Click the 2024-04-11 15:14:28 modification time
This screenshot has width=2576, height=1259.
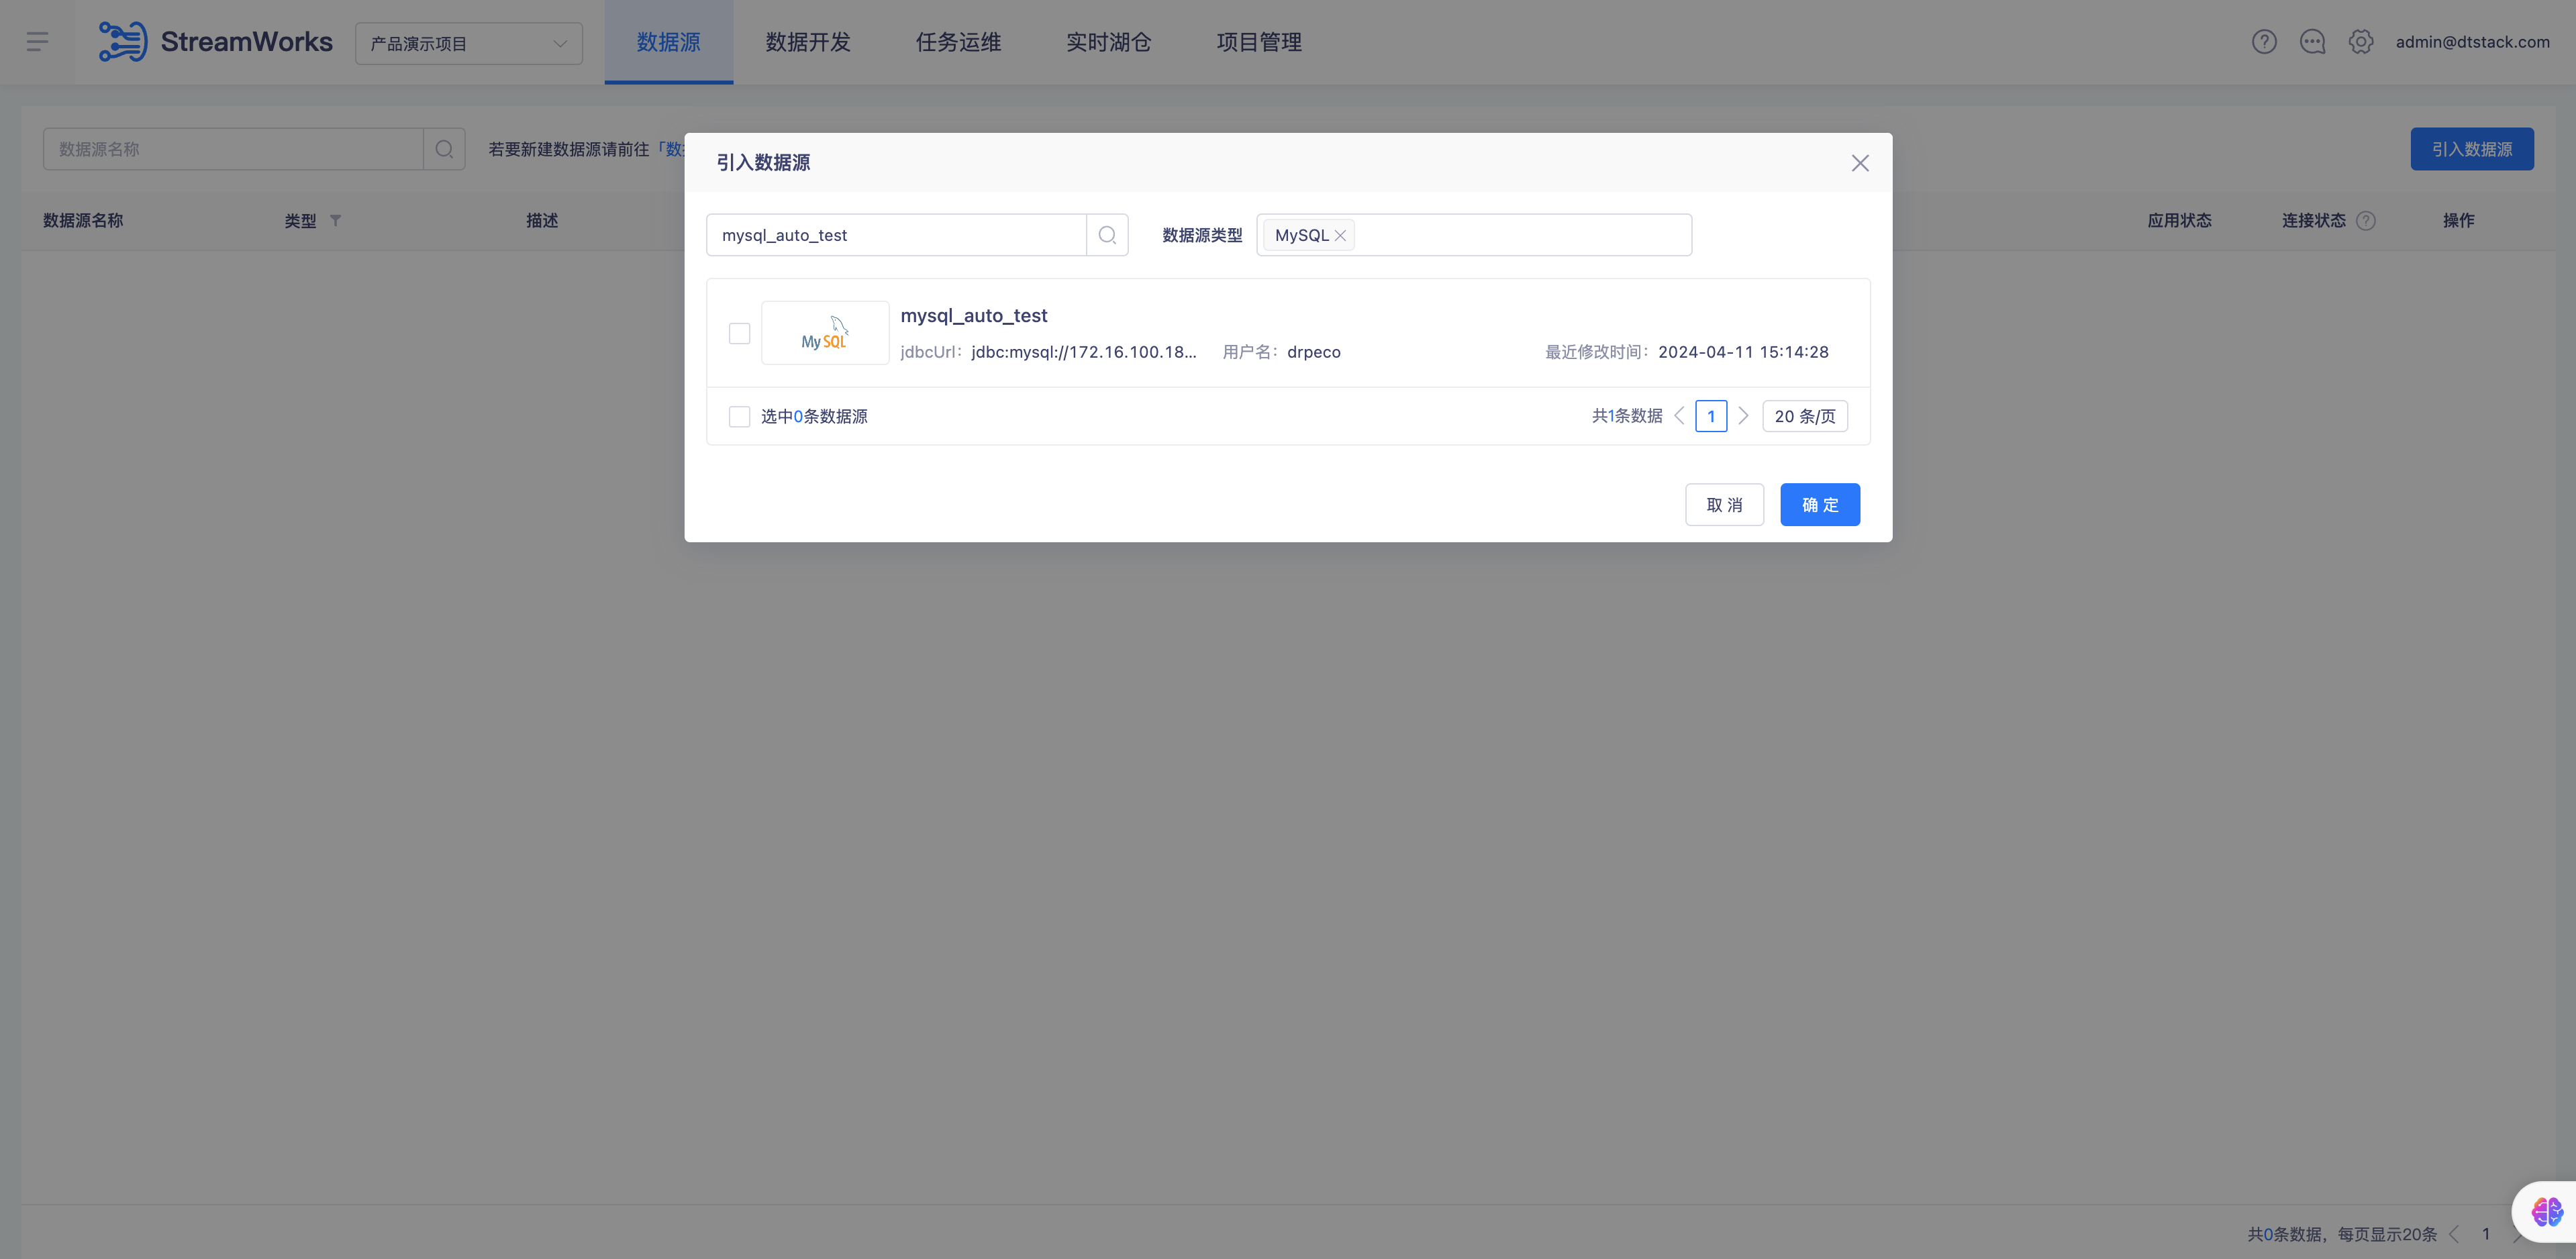1743,352
